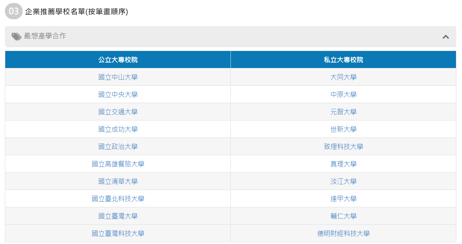Open the 國立清華大學 link

(x=118, y=181)
